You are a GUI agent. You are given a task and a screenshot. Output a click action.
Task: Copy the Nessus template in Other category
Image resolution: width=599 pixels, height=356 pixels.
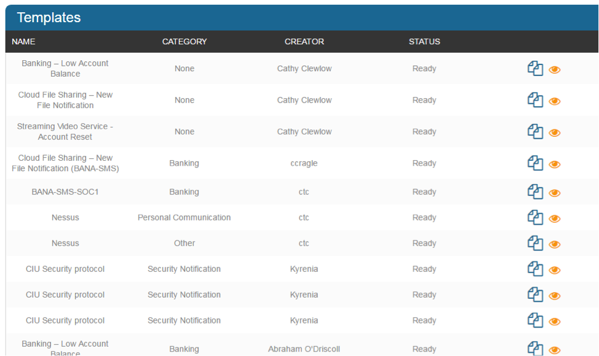(535, 244)
